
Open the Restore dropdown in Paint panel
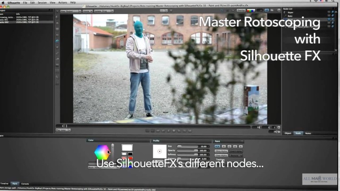[236, 156]
